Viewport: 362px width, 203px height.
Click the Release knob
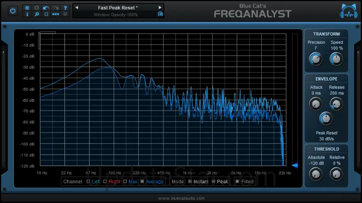coord(336,104)
